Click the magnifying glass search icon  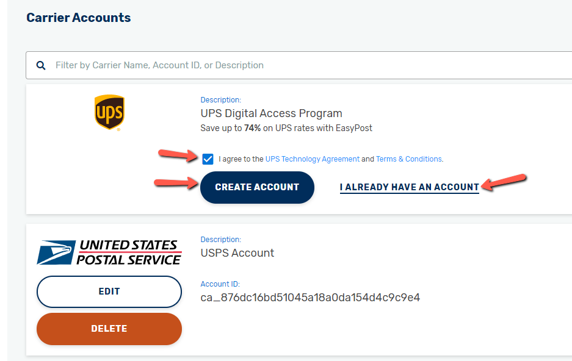click(41, 66)
